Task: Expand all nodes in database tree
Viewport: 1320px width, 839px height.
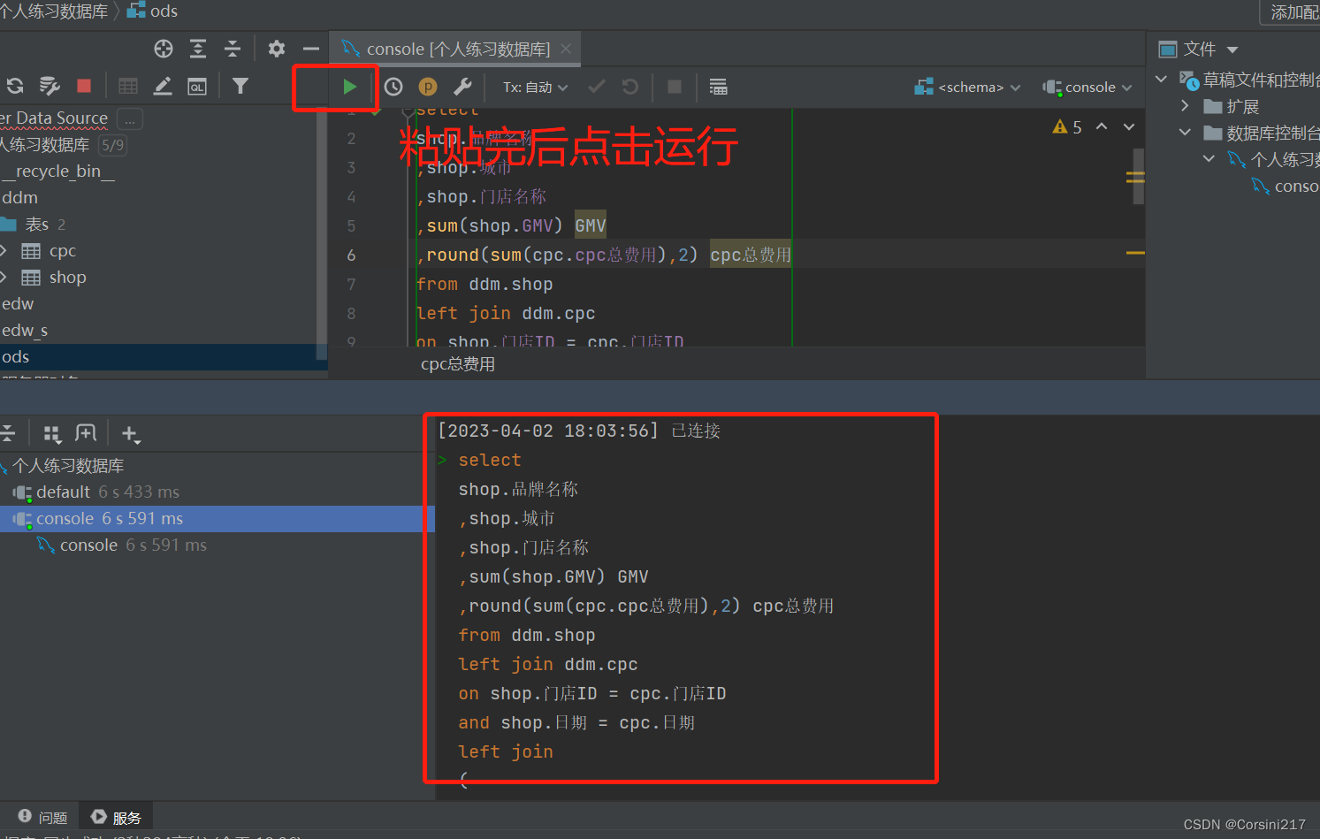Action: 198,49
